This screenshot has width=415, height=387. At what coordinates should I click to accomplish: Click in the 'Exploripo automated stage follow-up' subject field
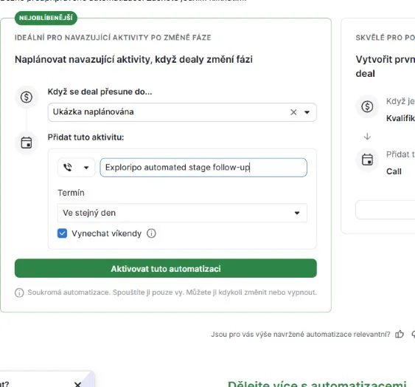203,168
